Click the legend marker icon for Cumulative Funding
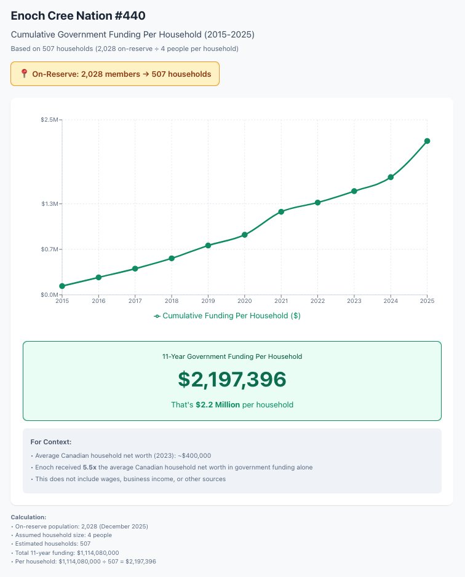465x577 pixels. pyautogui.click(x=157, y=316)
